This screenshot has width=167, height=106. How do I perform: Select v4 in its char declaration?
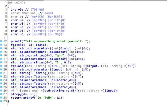click(21, 20)
